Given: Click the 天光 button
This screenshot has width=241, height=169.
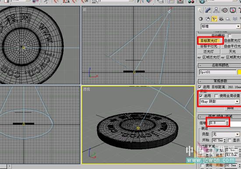Looking at the screenshot, I should [232, 52].
